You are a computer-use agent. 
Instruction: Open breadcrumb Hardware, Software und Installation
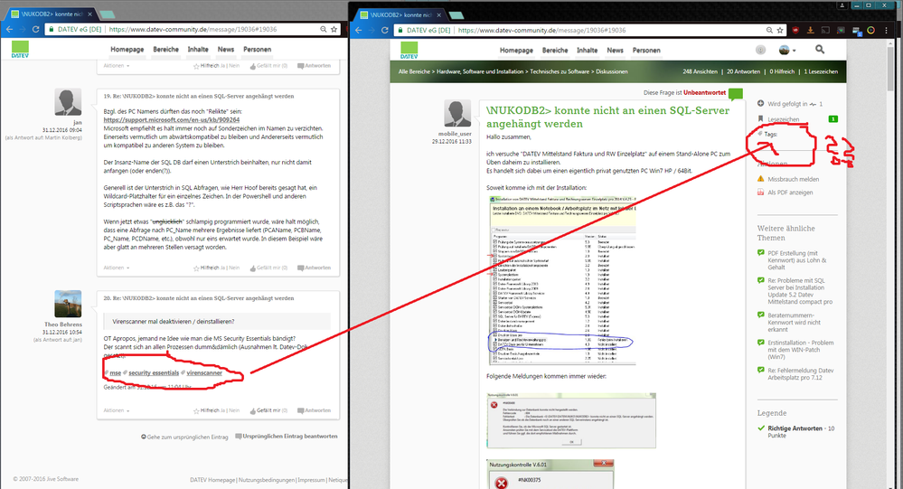click(480, 71)
